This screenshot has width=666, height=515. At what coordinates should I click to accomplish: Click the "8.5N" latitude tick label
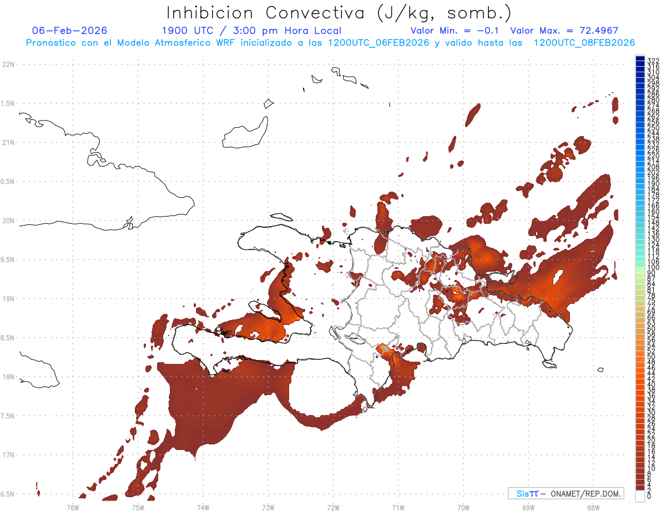click(8, 338)
